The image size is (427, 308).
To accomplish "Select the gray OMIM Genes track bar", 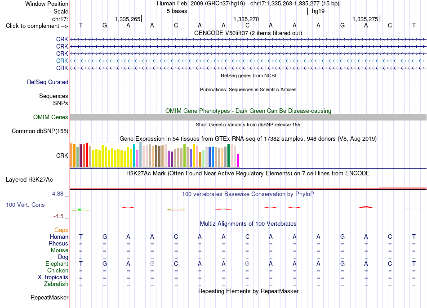I will click(x=248, y=117).
